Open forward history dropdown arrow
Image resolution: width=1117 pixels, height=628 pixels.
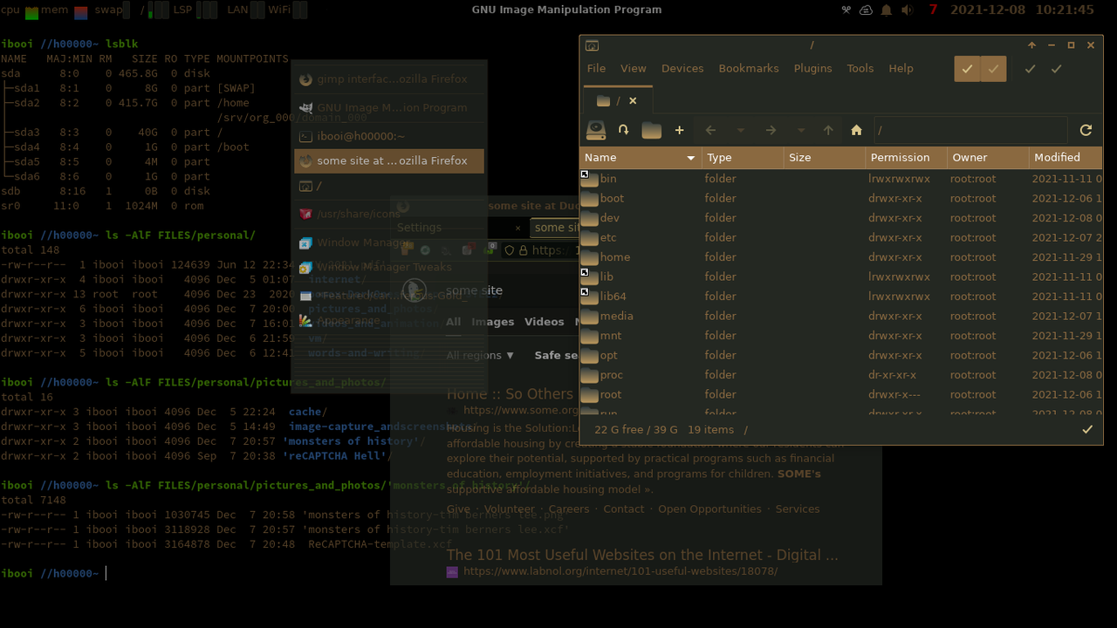[800, 131]
